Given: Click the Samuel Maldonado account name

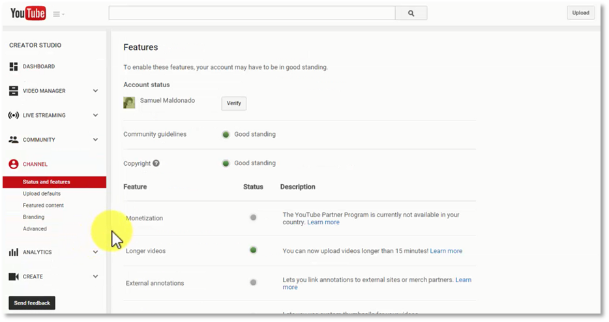Looking at the screenshot, I should click(x=168, y=100).
